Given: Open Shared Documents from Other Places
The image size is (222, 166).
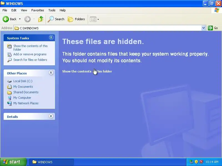Looking at the screenshot, I should click(x=26, y=92).
